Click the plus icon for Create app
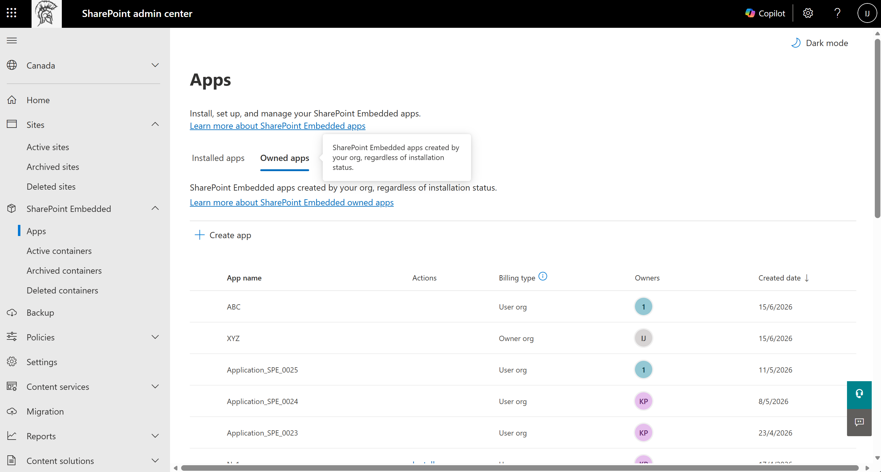 (199, 235)
